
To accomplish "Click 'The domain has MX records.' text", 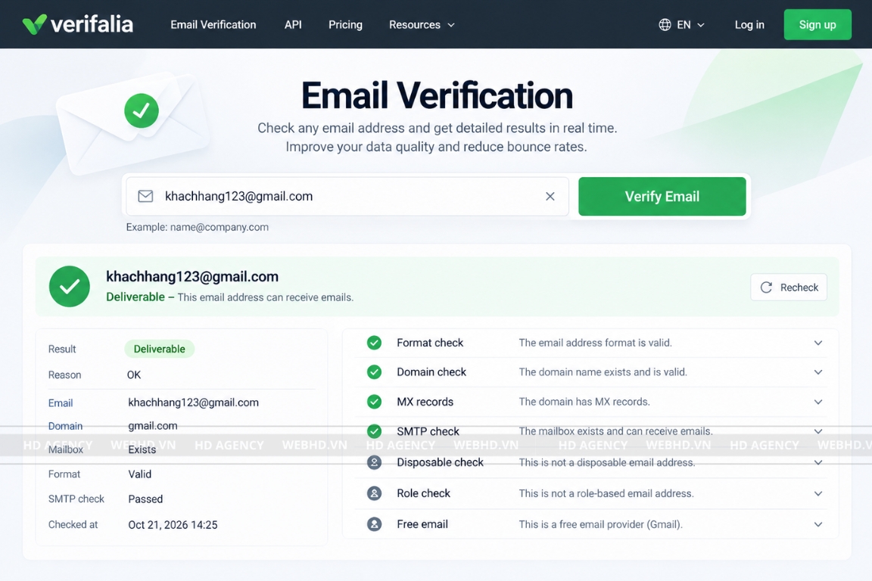I will (584, 402).
